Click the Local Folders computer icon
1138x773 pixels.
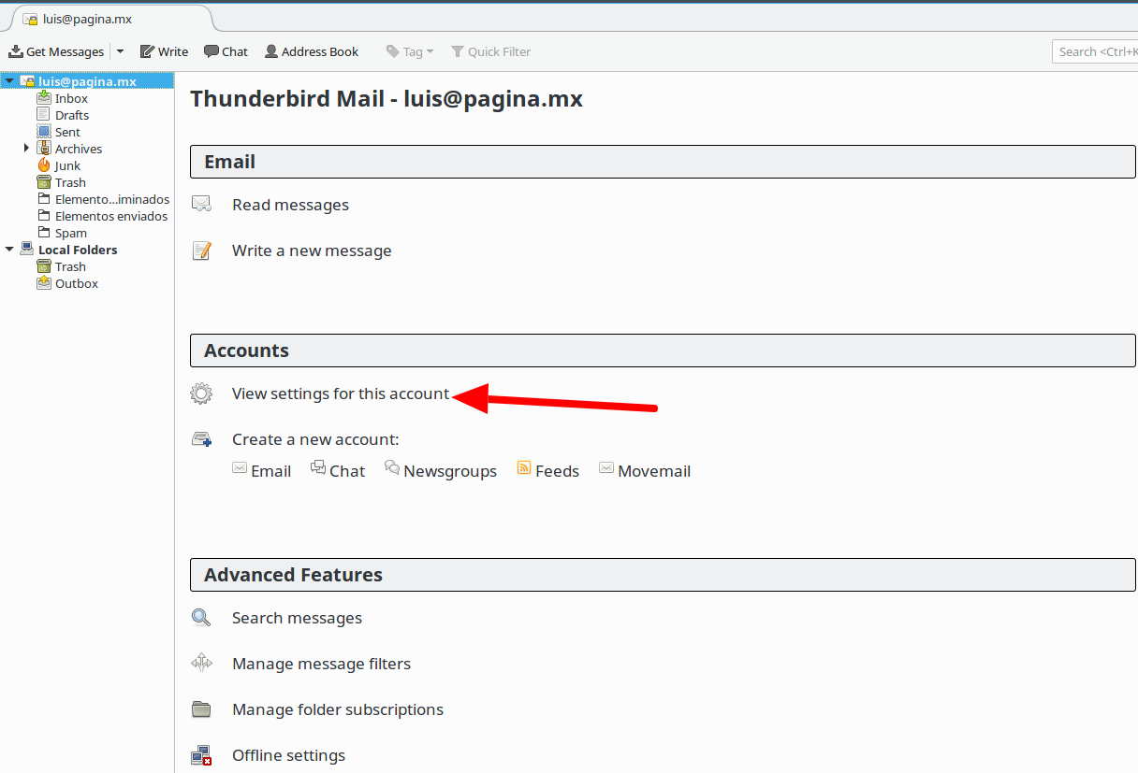[27, 249]
